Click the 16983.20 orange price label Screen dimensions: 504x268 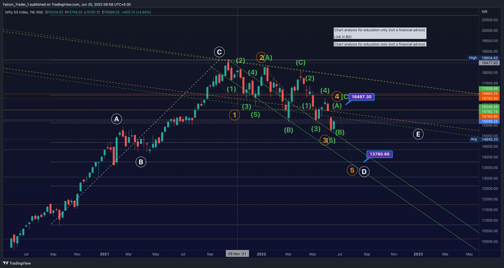(489, 94)
